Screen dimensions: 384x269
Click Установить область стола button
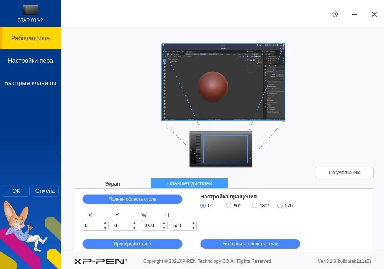tap(250, 244)
